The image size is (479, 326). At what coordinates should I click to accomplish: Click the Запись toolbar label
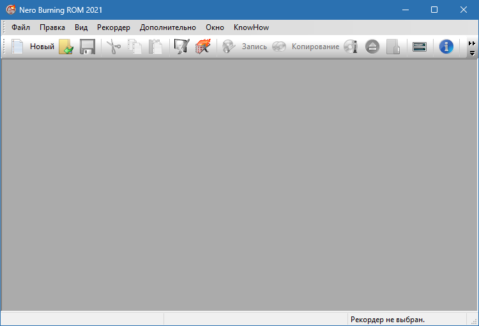254,47
